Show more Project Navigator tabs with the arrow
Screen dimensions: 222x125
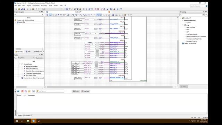(43, 52)
